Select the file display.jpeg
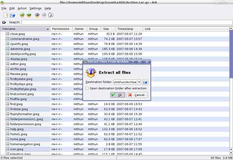 [19, 59]
